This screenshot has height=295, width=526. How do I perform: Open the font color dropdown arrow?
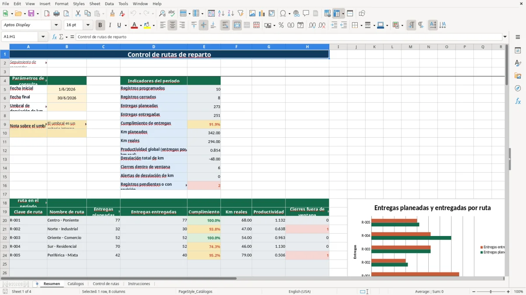point(140,25)
